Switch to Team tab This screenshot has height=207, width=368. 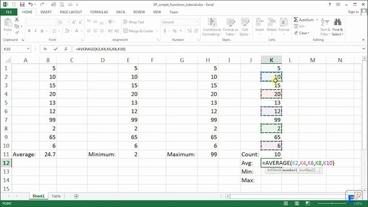point(174,12)
